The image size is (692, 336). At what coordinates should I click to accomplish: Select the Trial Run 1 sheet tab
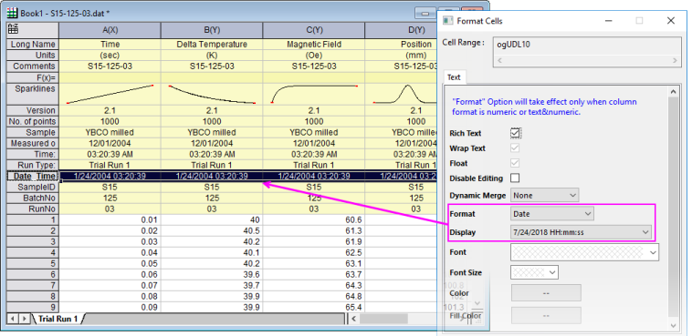58,319
